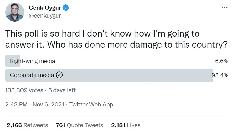View the 2,181 Likes list

(x=126, y=125)
